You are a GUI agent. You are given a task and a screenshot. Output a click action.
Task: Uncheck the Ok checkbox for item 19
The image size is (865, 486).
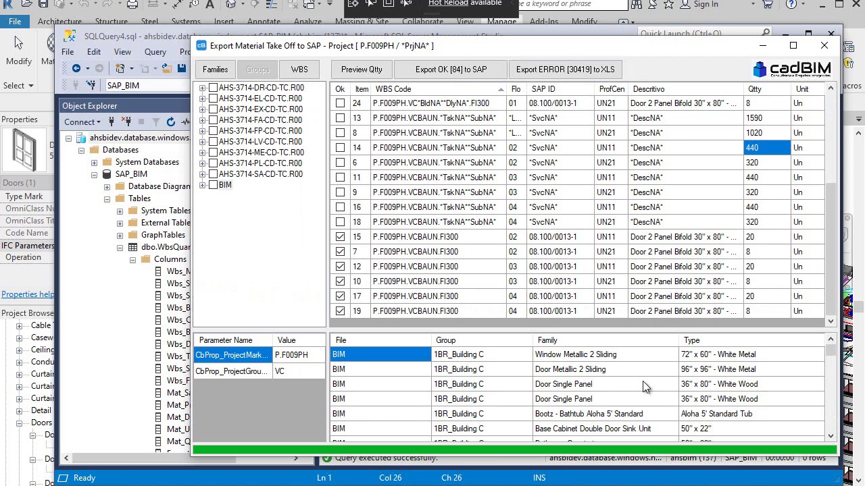point(340,311)
